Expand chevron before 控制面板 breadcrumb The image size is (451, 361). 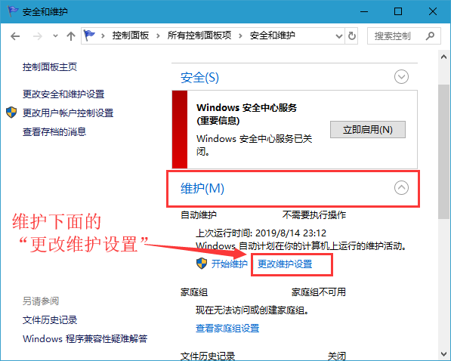coord(103,36)
